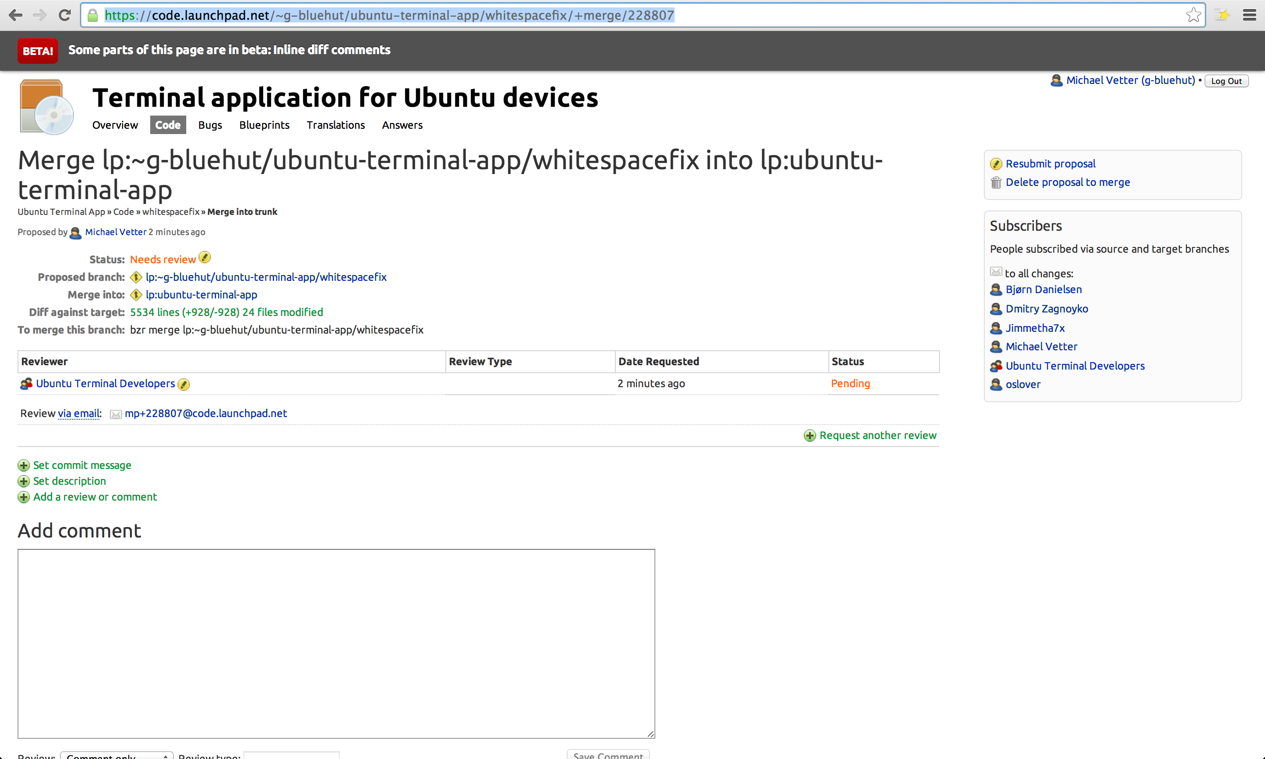View the 5534 lines diff link
1265x759 pixels.
[226, 312]
